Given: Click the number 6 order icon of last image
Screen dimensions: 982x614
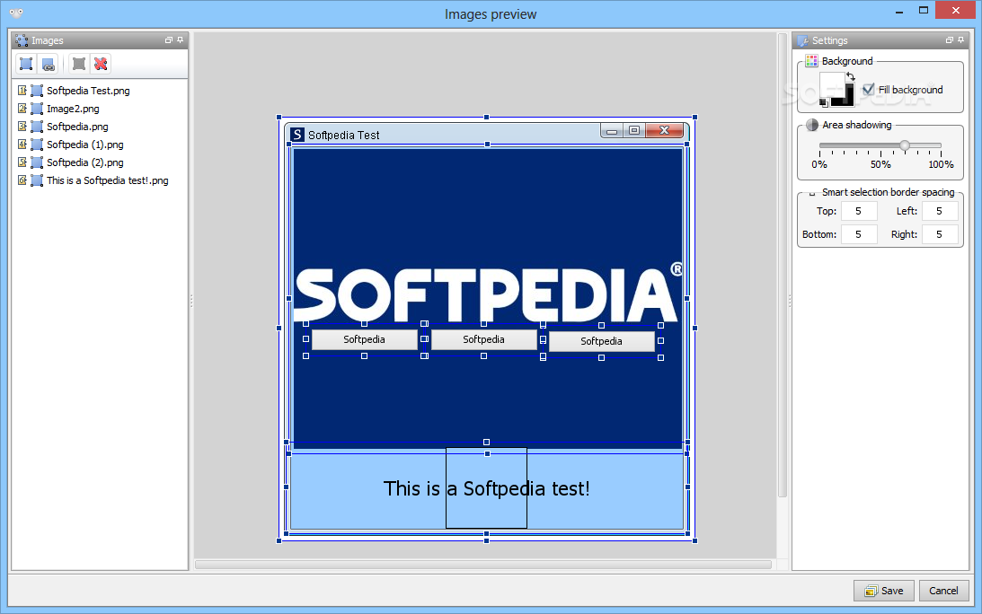Looking at the screenshot, I should [22, 180].
